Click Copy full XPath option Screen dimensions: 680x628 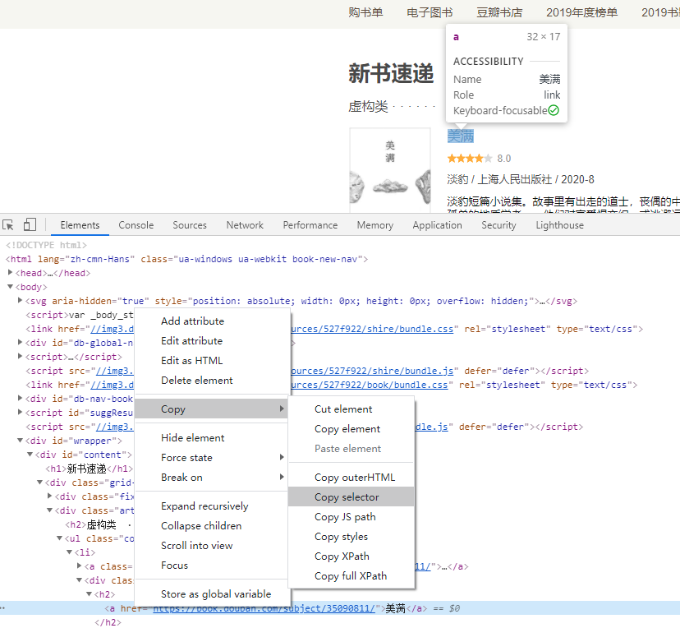pos(351,576)
